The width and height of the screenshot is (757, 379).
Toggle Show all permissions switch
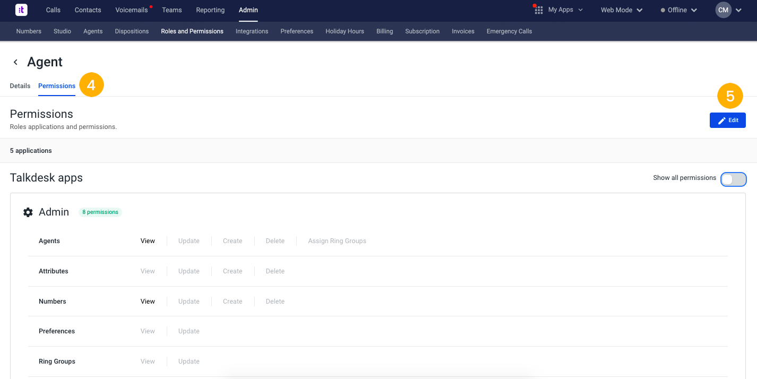click(x=734, y=179)
